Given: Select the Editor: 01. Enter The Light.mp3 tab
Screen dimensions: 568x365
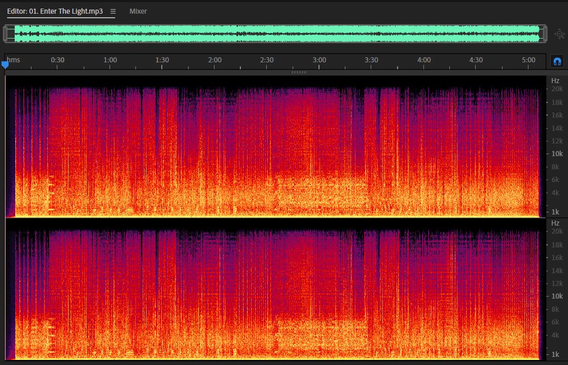Looking at the screenshot, I should point(55,11).
